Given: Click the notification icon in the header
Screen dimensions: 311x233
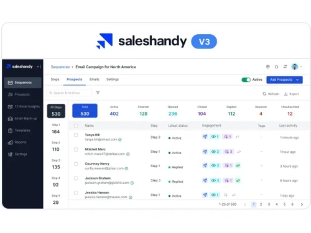Looking at the screenshot, I should click(x=285, y=66).
